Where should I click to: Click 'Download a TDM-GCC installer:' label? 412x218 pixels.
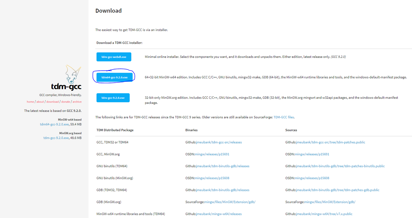coord(119,43)
